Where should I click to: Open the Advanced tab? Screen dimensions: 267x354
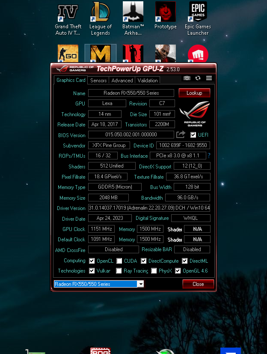coord(122,81)
